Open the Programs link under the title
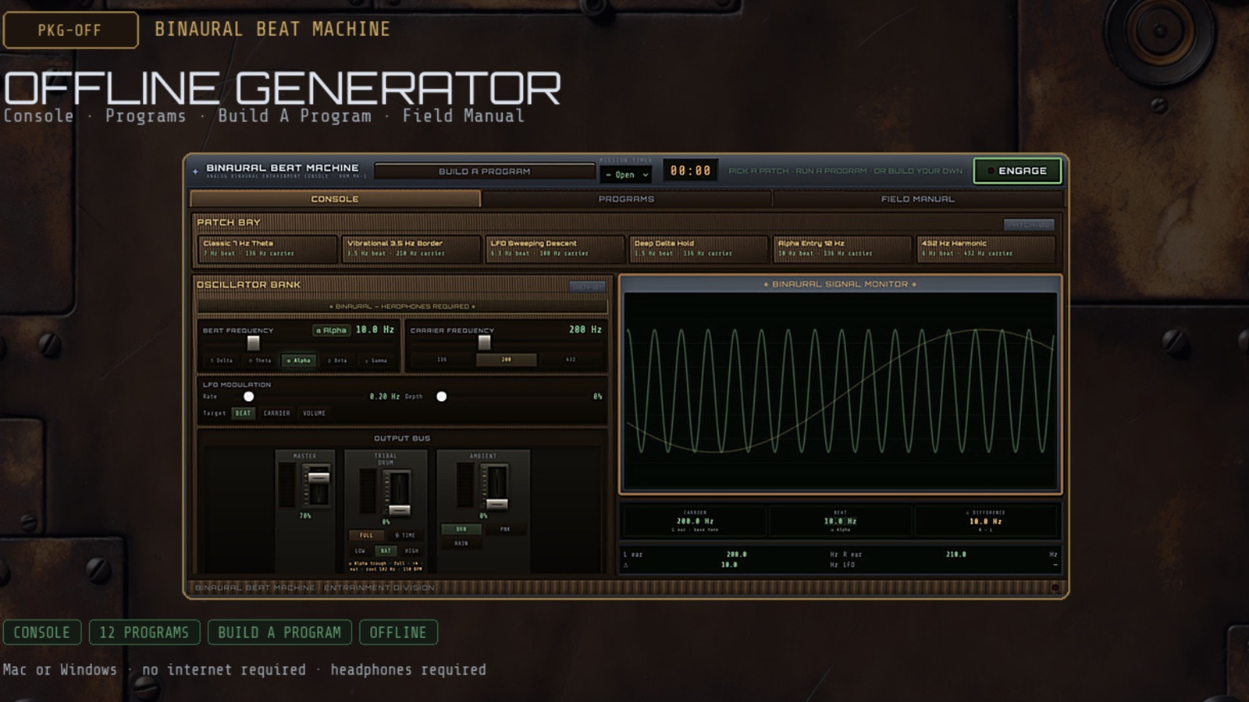Screen dimensions: 1249x702 146,116
